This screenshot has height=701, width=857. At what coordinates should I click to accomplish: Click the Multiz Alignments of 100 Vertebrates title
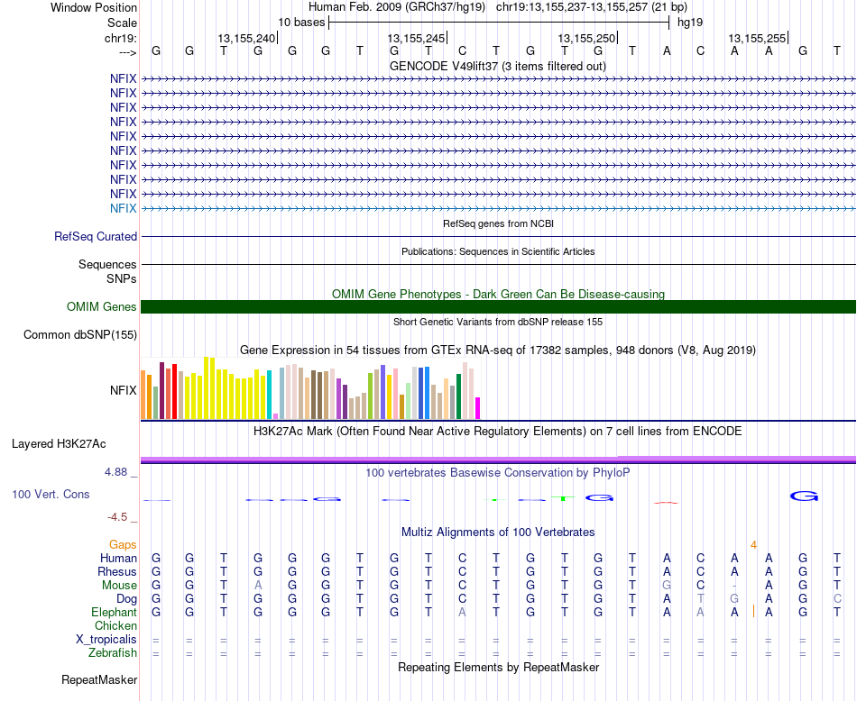498,533
